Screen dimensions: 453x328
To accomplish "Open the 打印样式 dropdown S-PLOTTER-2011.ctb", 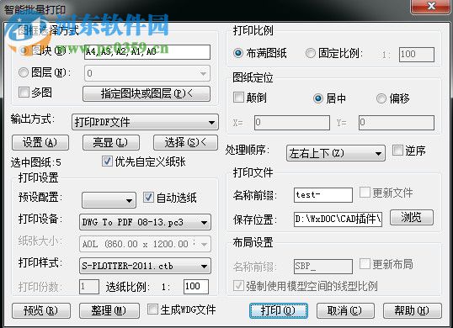I will (x=145, y=266).
